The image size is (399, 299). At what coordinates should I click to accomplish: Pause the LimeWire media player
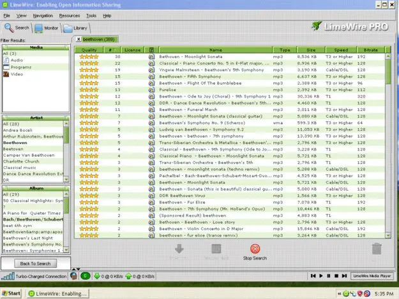coord(329,276)
